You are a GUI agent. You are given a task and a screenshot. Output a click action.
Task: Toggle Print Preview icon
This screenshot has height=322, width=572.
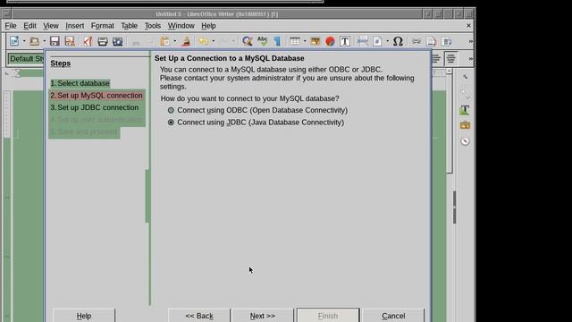[117, 41]
